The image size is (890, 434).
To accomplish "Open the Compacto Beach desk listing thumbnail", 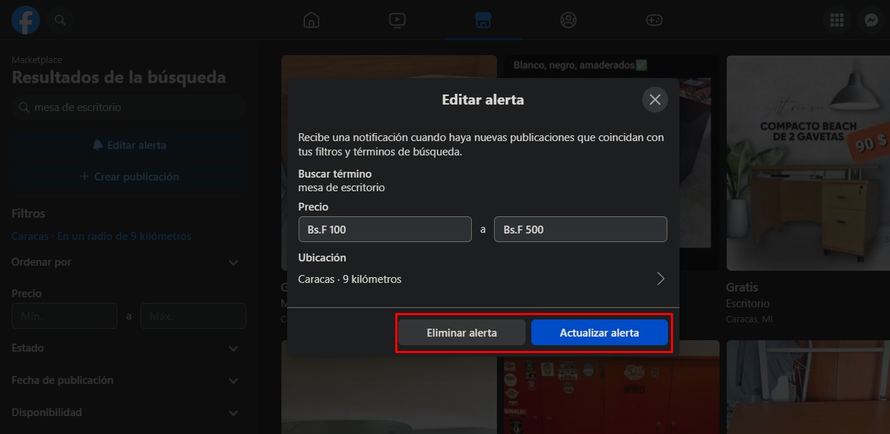I will point(808,163).
